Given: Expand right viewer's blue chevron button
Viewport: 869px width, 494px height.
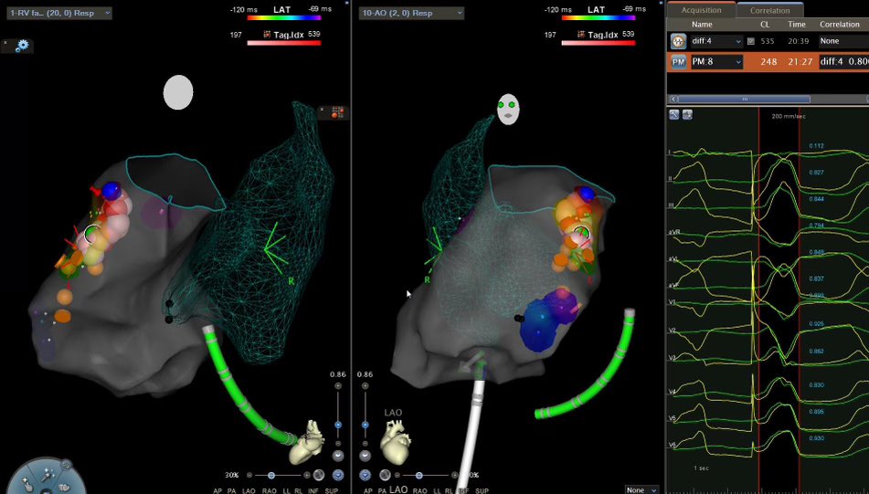Looking at the screenshot, I should [366, 475].
